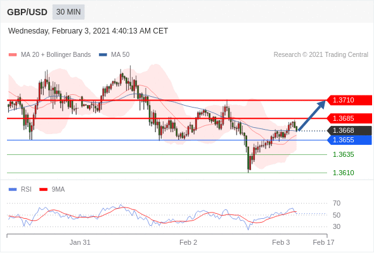Click the red MA 20 legend swatch
The width and height of the screenshot is (374, 253).
click(13, 55)
